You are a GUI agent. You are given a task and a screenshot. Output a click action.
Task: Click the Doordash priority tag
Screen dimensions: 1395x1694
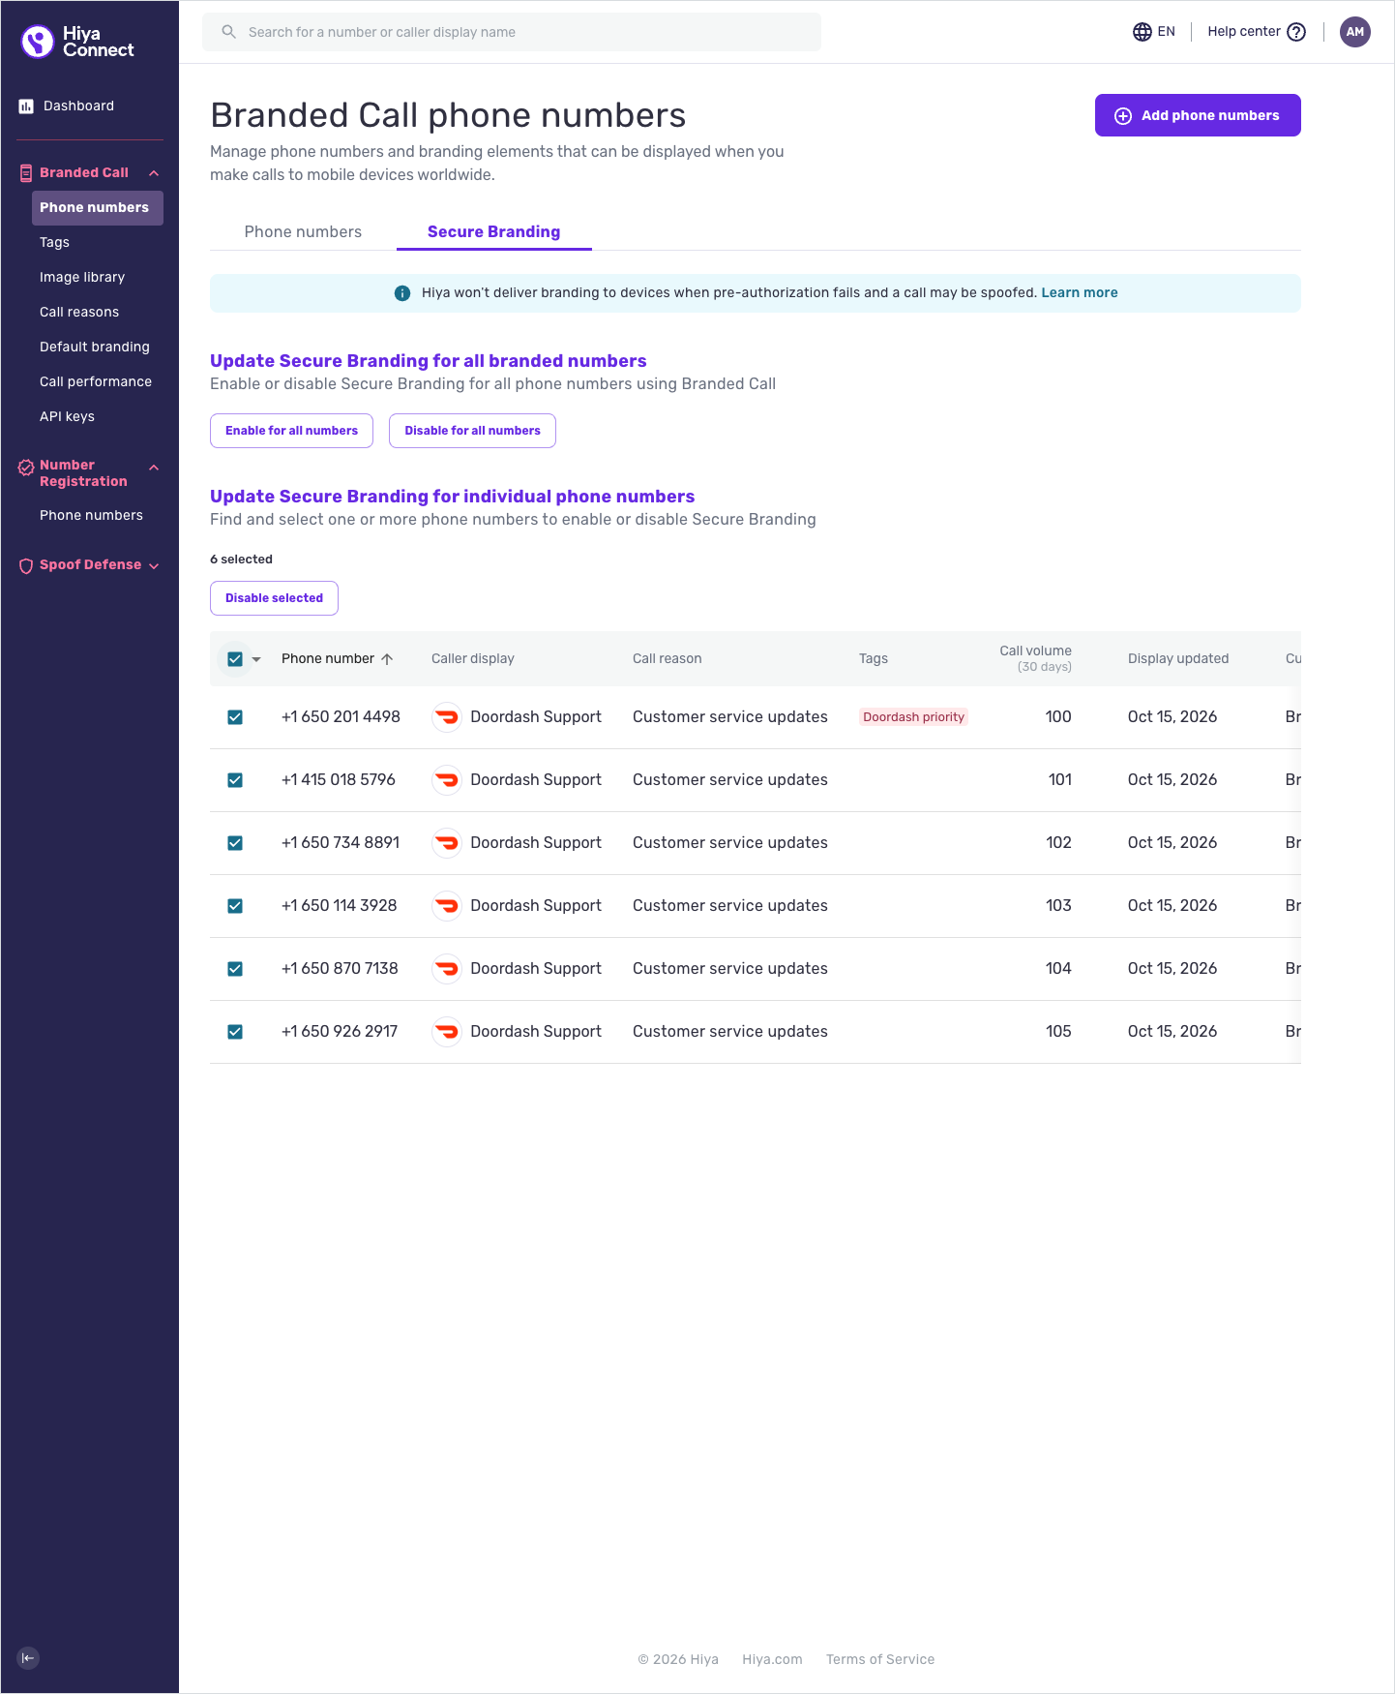[x=914, y=717]
